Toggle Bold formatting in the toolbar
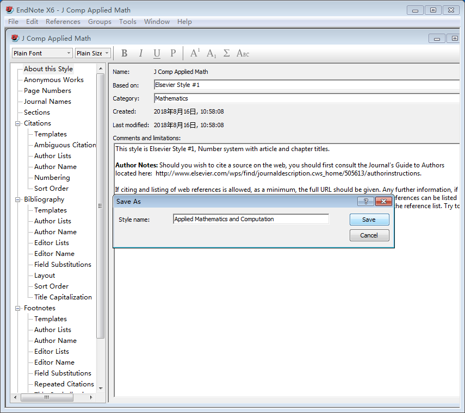Screen dimensions: 465x413 [125, 53]
